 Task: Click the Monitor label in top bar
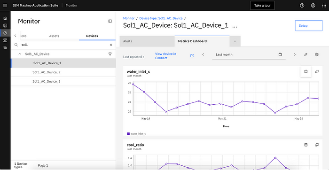click(71, 6)
